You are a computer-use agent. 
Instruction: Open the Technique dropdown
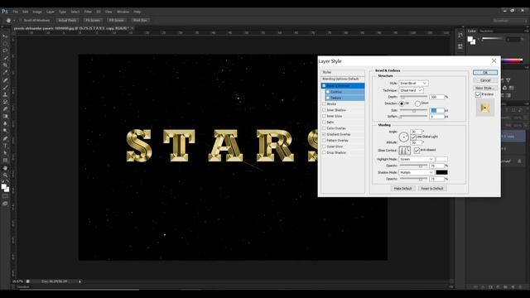[x=411, y=90]
